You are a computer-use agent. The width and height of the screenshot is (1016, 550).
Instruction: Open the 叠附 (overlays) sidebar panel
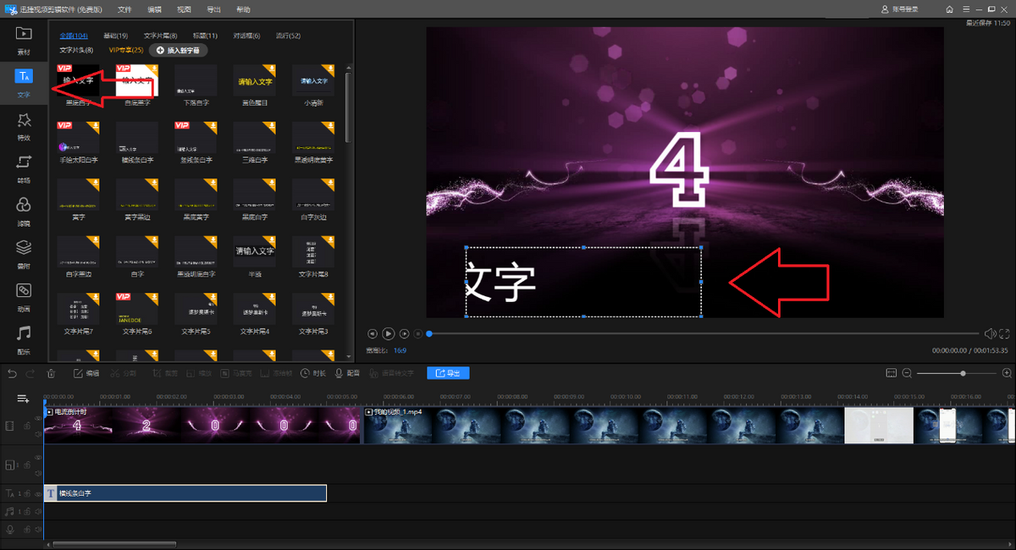24,253
